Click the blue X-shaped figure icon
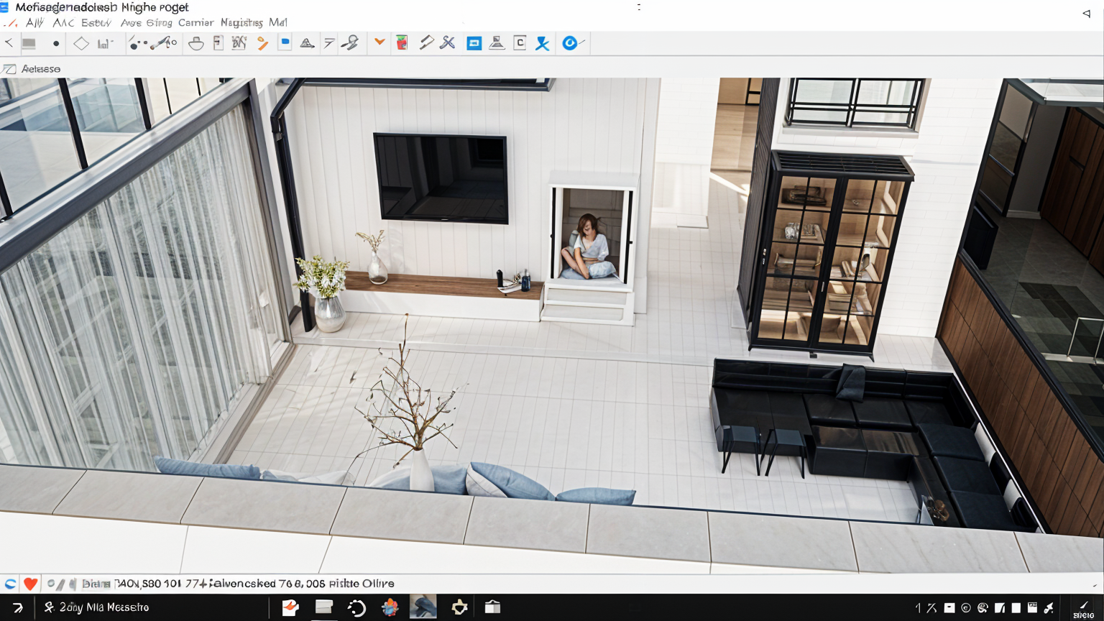This screenshot has width=1104, height=621. 543,44
